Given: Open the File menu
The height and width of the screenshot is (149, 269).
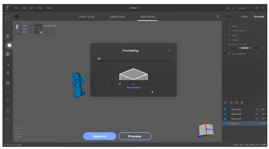Looking at the screenshot, I should tap(16, 8).
